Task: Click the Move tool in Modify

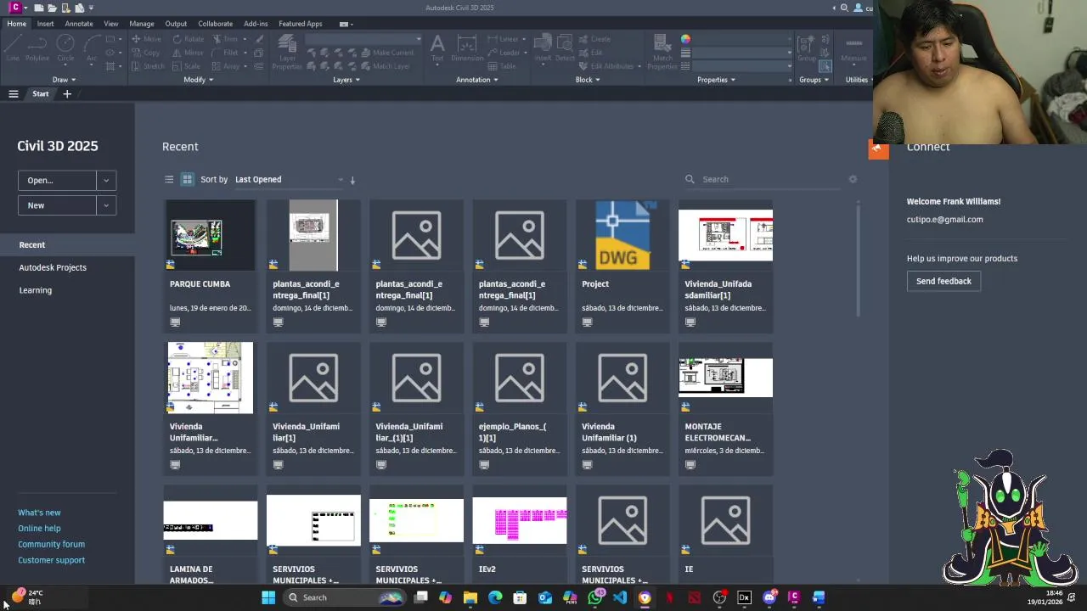Action: 146,39
